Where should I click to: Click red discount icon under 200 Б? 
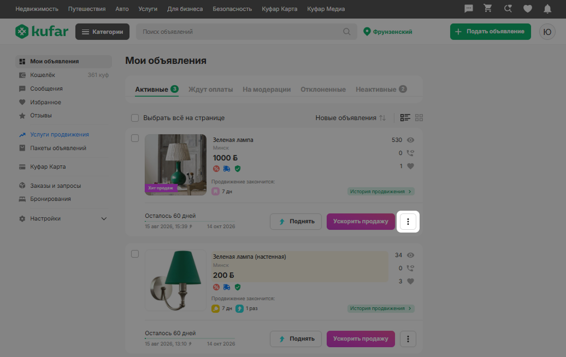(x=216, y=287)
